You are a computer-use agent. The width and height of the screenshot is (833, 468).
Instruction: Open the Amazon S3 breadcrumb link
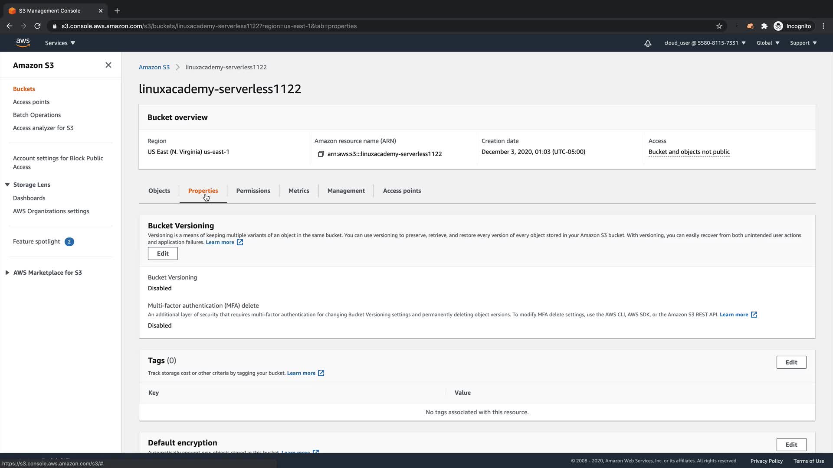[154, 67]
